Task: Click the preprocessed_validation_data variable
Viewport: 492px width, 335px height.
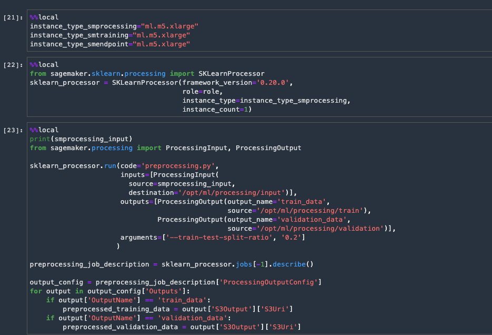Action: (x=120, y=327)
